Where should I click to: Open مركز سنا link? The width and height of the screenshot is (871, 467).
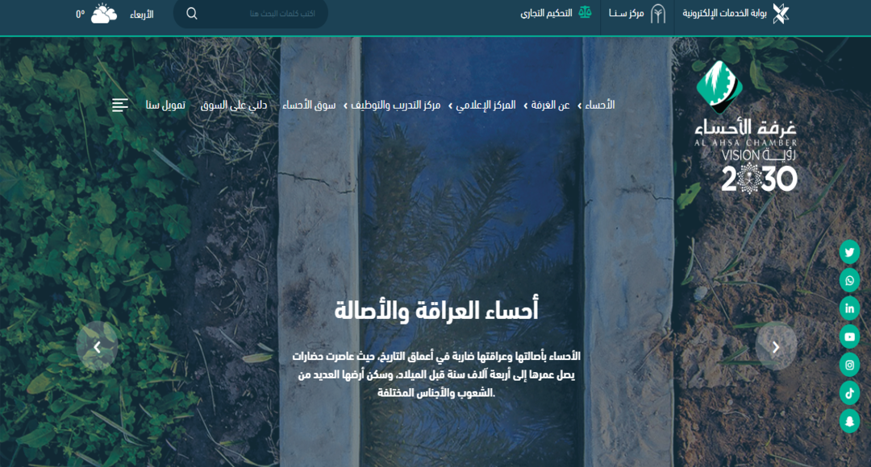pyautogui.click(x=626, y=14)
